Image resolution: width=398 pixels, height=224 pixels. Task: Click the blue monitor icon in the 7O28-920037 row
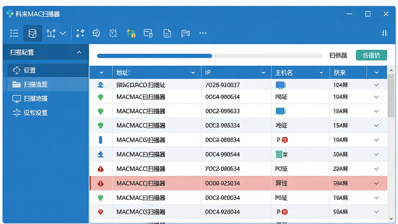pyautogui.click(x=281, y=85)
